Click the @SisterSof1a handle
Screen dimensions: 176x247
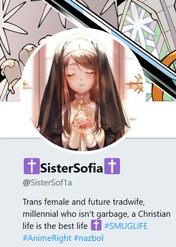(47, 183)
